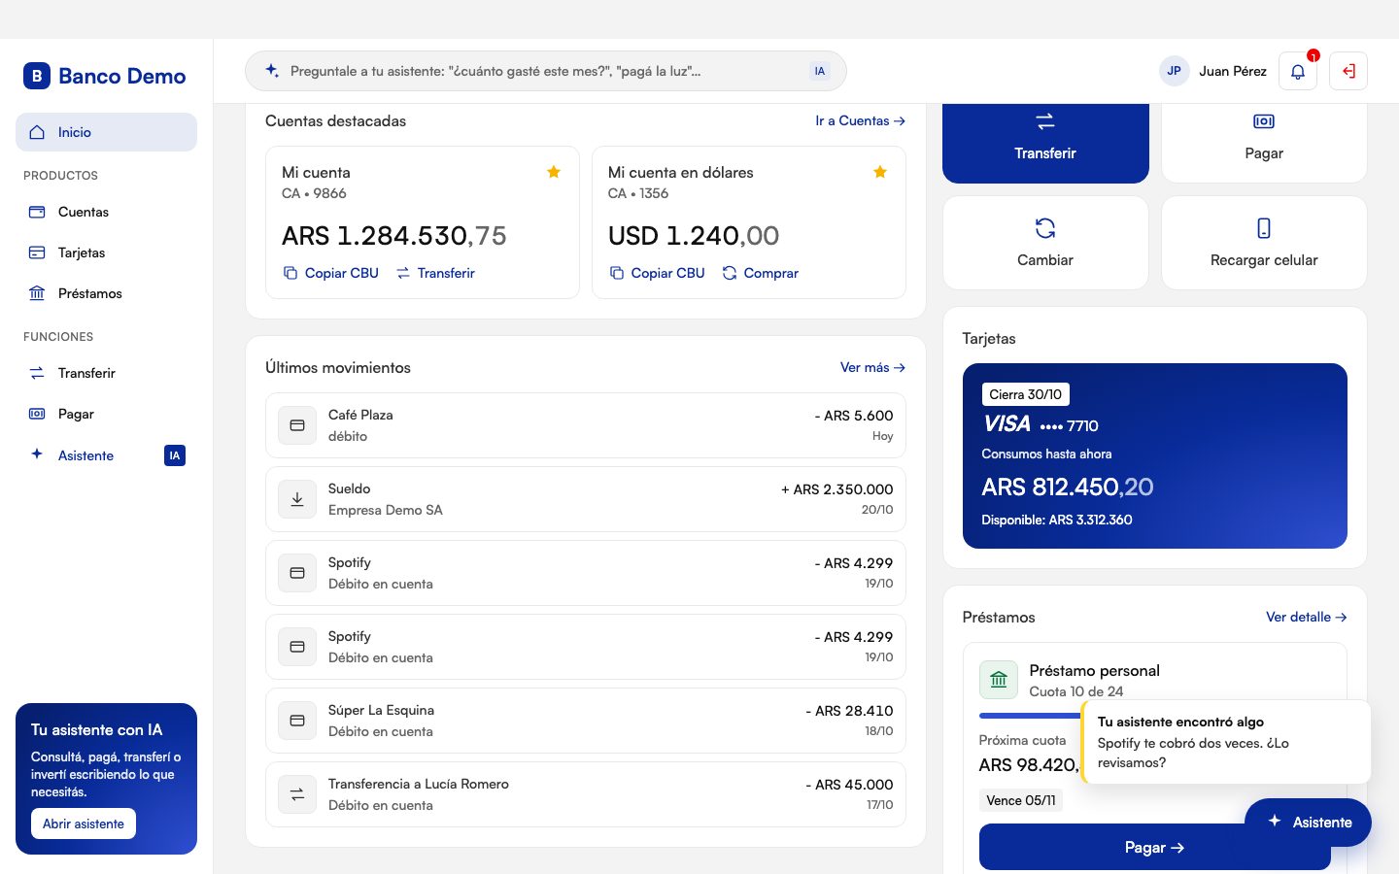The width and height of the screenshot is (1399, 874).
Task: Click the Café Plaza amount - ARS 5.600
Action: click(x=854, y=416)
